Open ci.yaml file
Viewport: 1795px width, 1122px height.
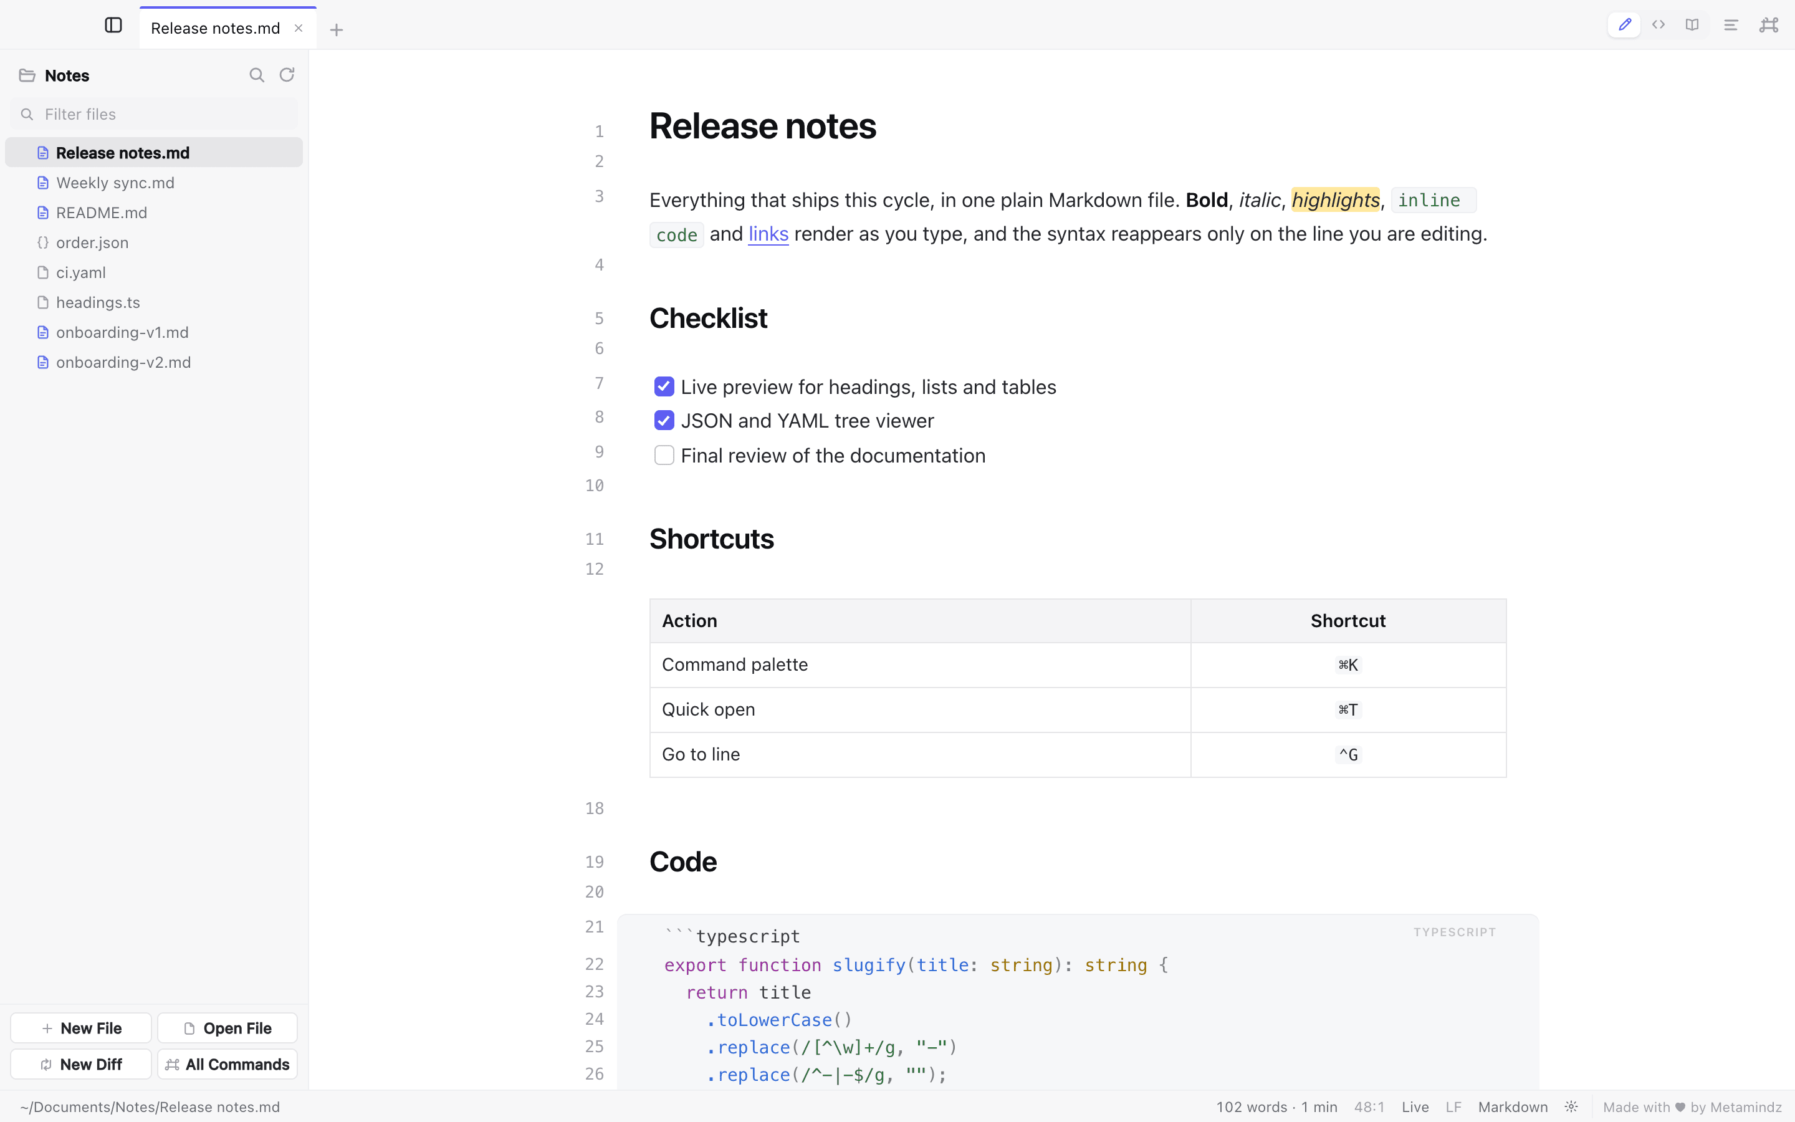(x=155, y=272)
